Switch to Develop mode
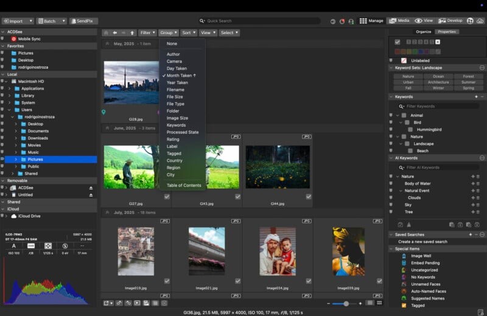Image resolution: width=487 pixels, height=316 pixels. pos(451,21)
